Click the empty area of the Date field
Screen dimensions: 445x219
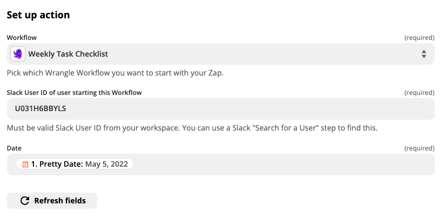tap(284, 164)
